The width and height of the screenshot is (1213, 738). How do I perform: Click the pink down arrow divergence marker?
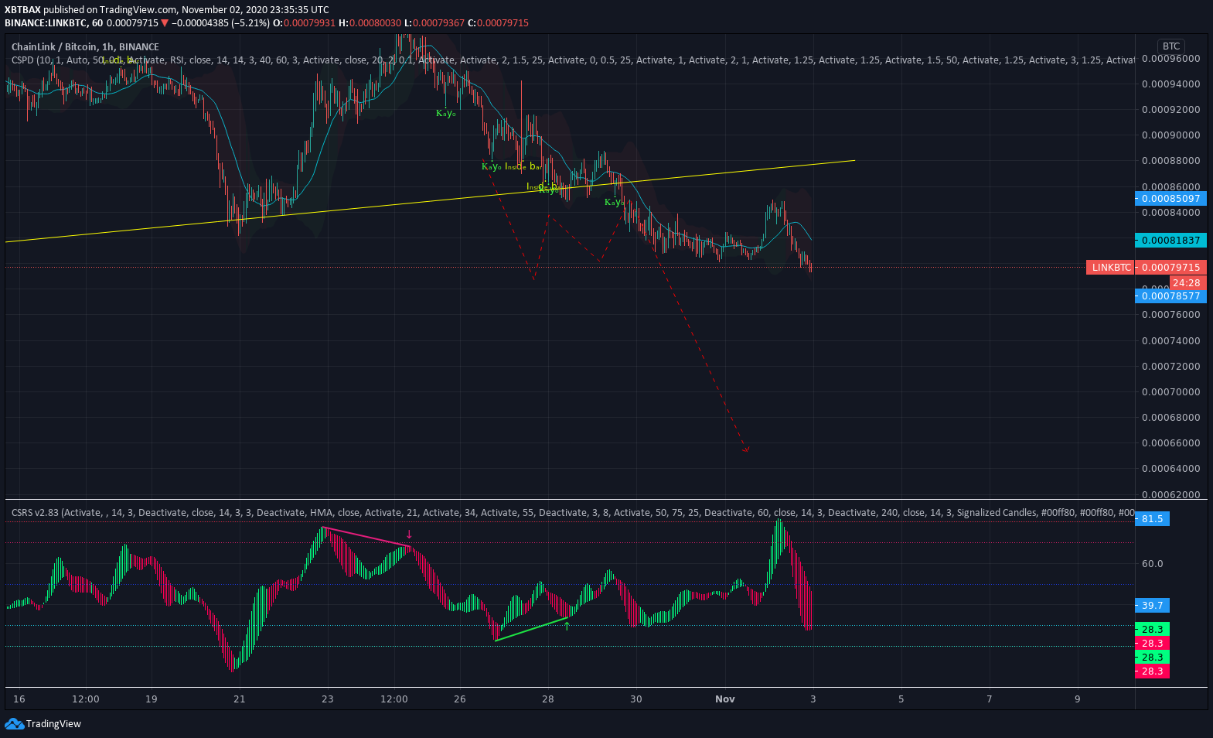tap(409, 535)
